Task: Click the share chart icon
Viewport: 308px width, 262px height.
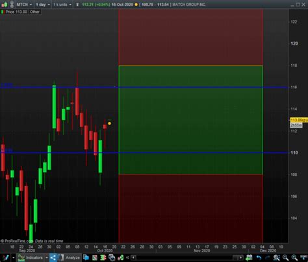Action: [53, 257]
